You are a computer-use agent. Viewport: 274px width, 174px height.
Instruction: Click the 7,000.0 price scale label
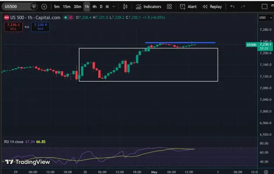(266, 111)
